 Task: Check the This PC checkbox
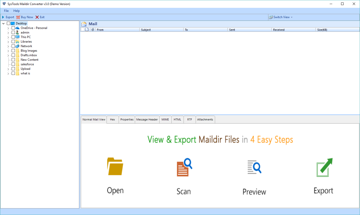13,37
